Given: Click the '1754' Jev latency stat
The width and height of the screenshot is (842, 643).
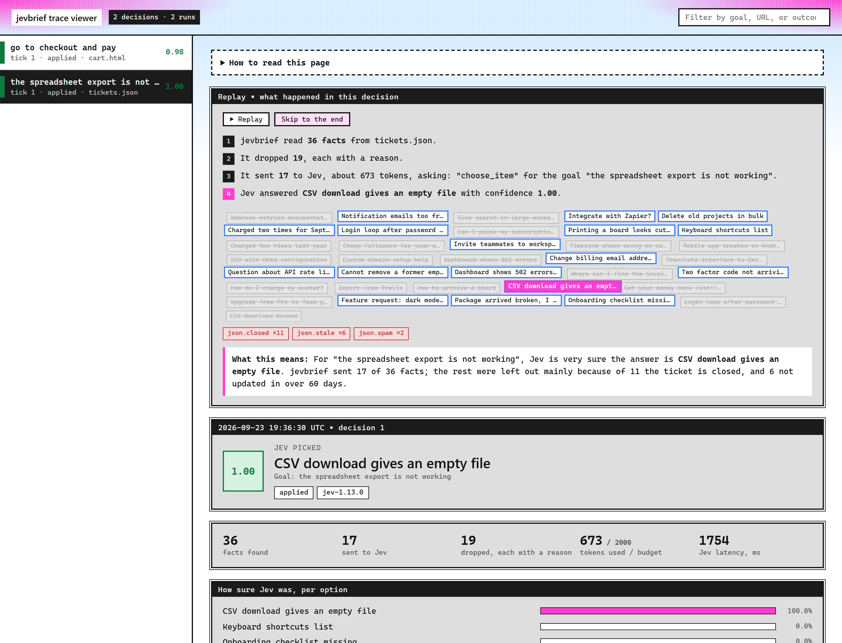Looking at the screenshot, I should click(729, 545).
